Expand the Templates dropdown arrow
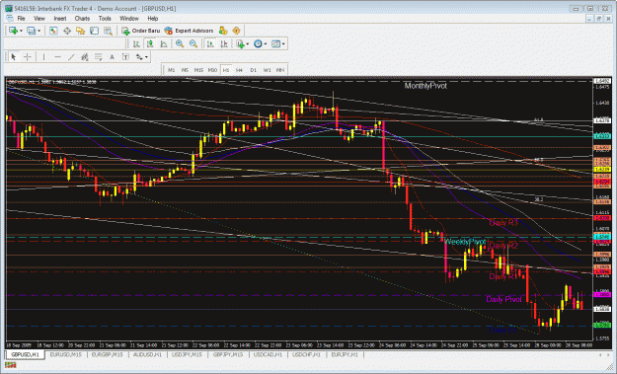Image resolution: width=617 pixels, height=374 pixels. click(283, 44)
